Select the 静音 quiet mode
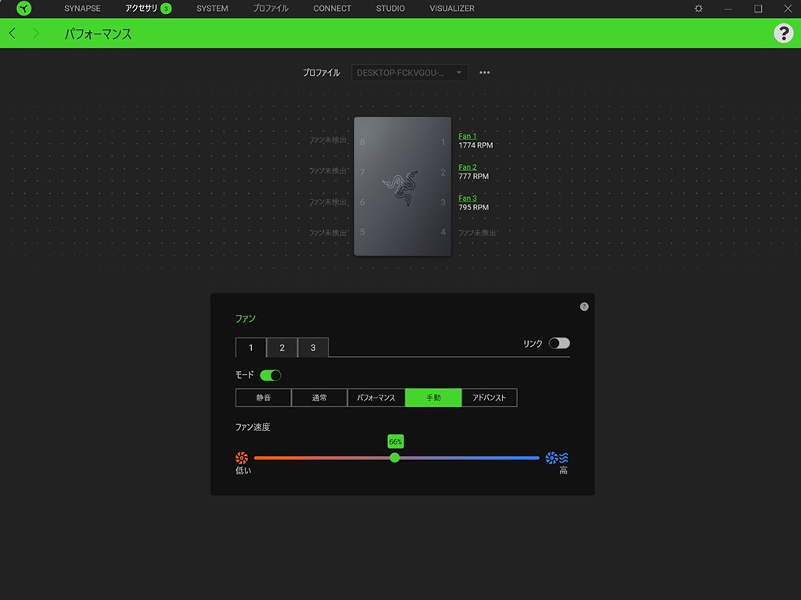 (x=263, y=398)
